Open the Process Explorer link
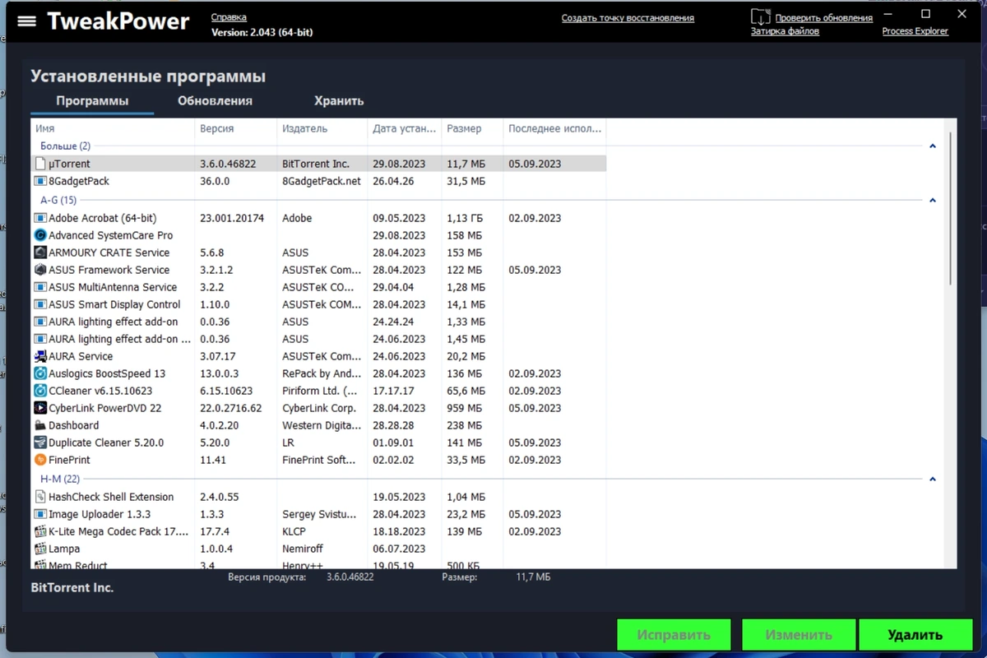The width and height of the screenshot is (987, 658). click(915, 31)
